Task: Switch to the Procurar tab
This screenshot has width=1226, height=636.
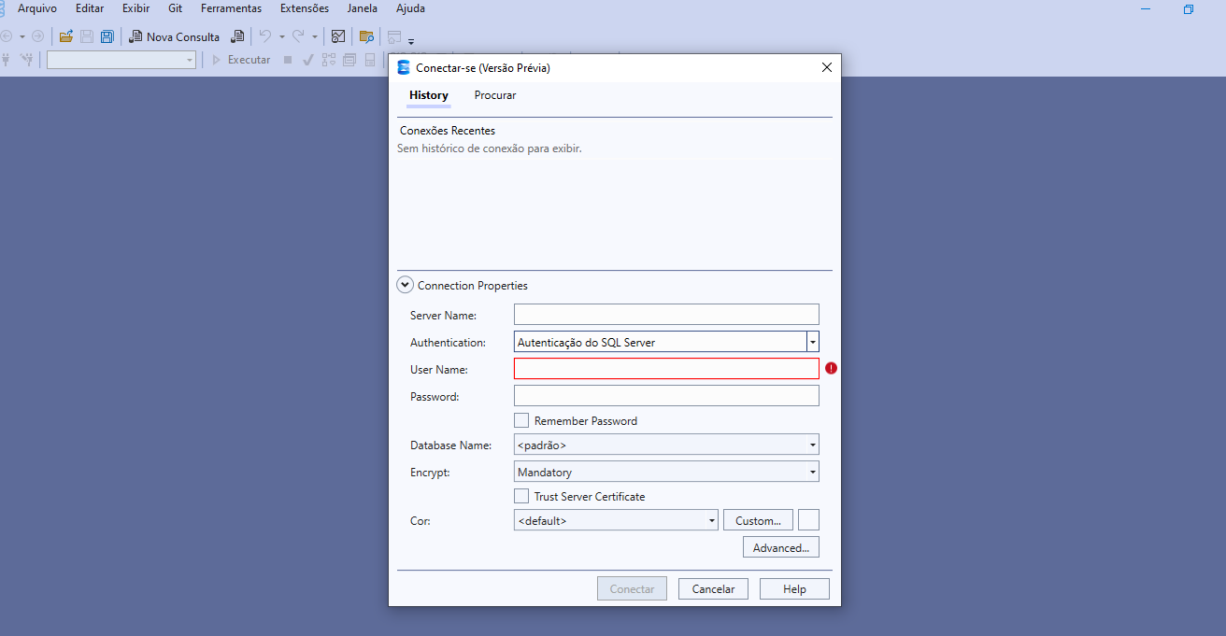Action: [x=495, y=95]
